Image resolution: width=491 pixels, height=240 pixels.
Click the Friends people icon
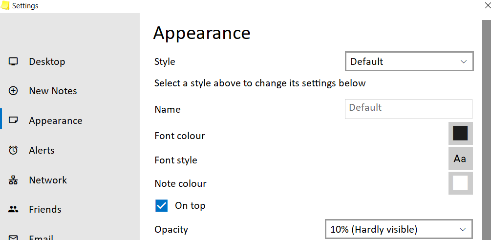point(13,209)
